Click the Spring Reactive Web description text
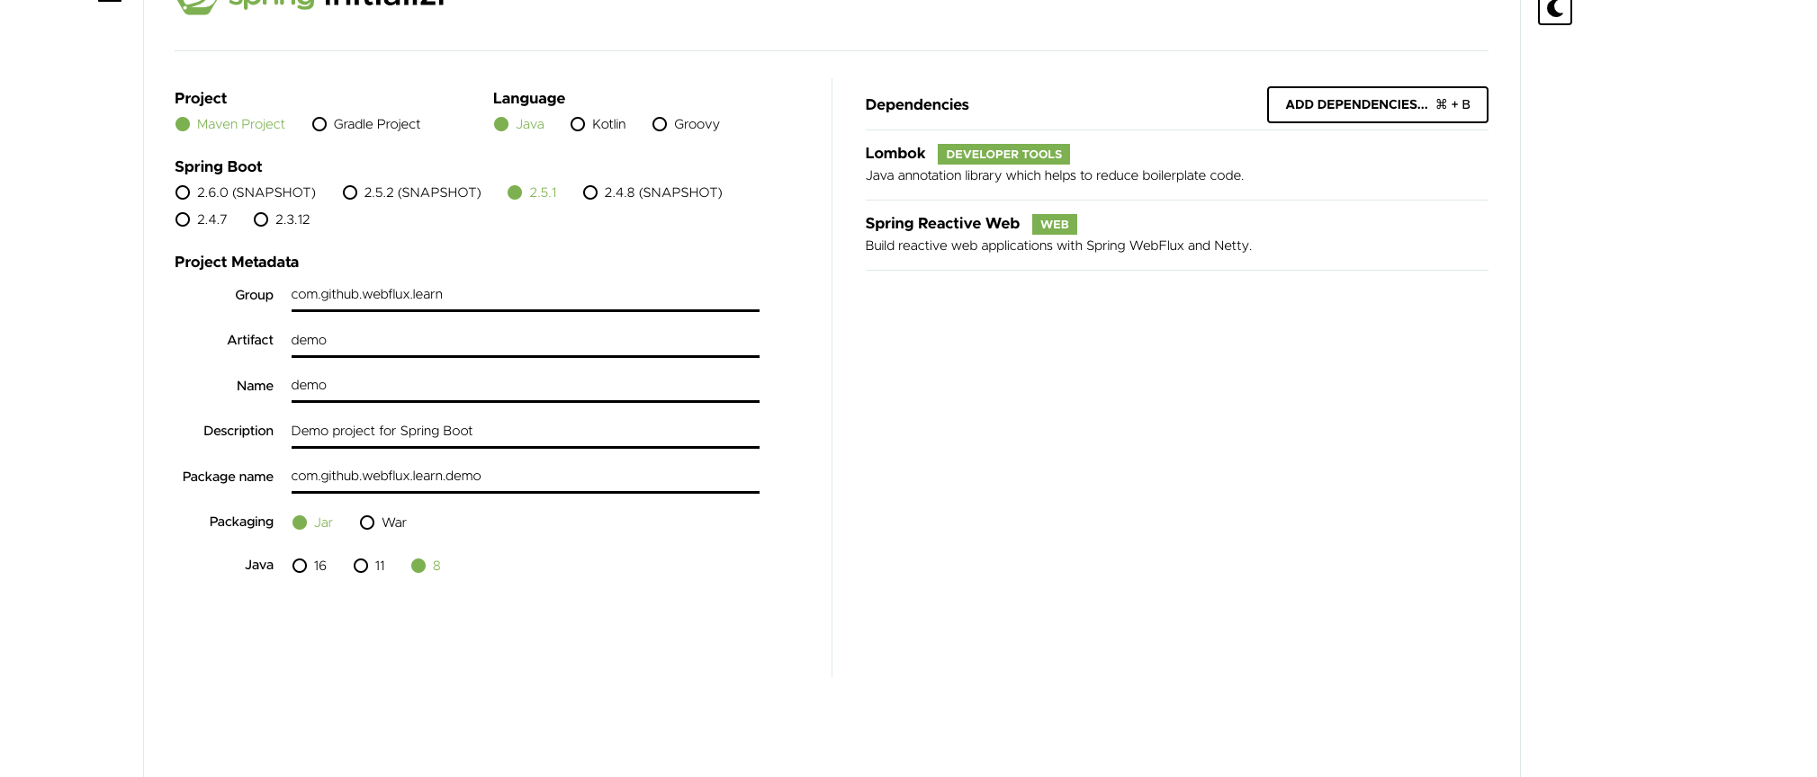Screen dimensions: 1817x777 pos(1058,246)
